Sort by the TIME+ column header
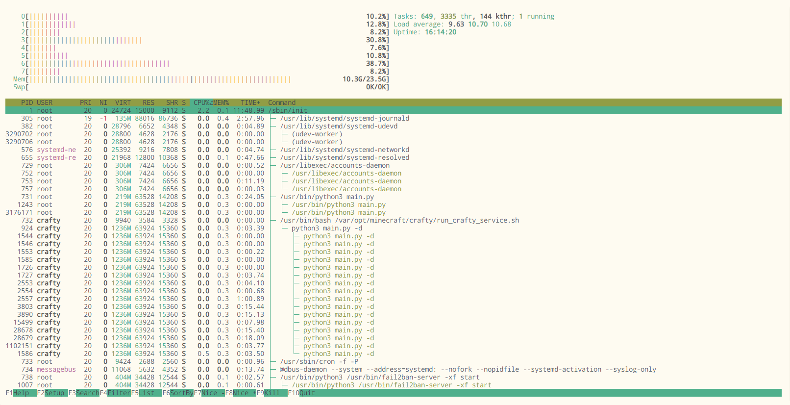 pyautogui.click(x=250, y=102)
